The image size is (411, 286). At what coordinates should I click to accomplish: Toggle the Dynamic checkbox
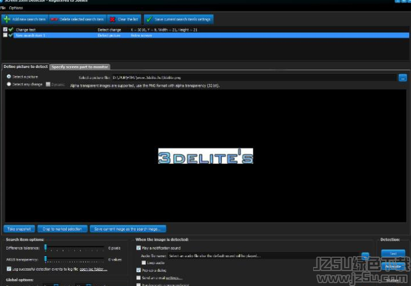tap(48, 84)
